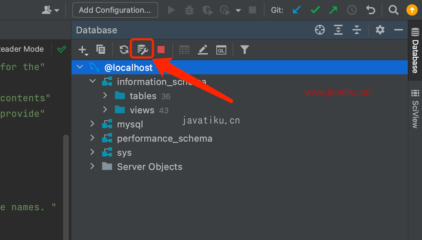Click Git Commit checkmark

point(315,10)
